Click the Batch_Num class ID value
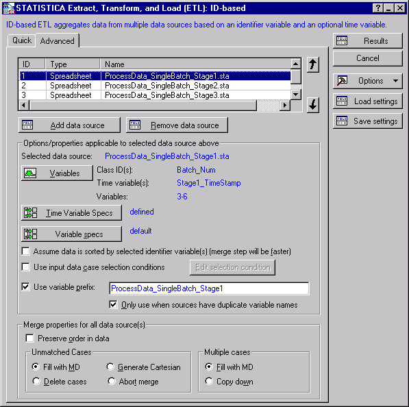This screenshot has height=407, width=409. click(196, 170)
